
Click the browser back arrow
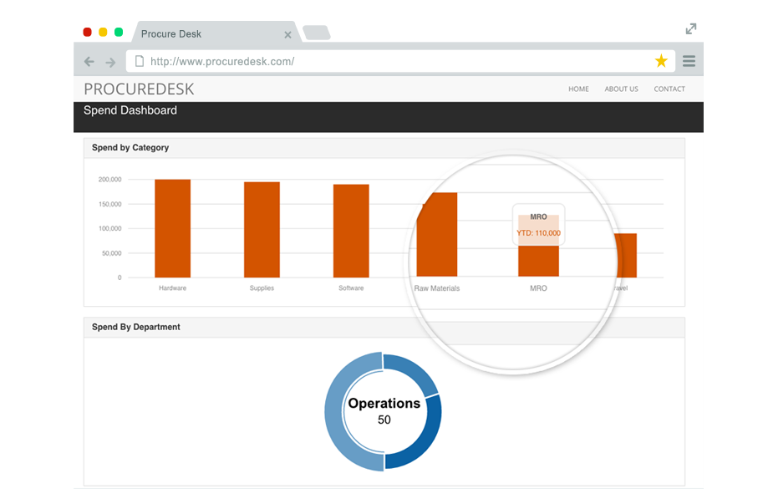(89, 62)
